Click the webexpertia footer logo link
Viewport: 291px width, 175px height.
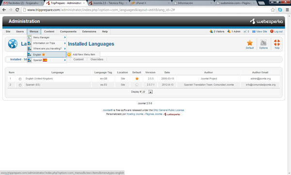coord(172,114)
